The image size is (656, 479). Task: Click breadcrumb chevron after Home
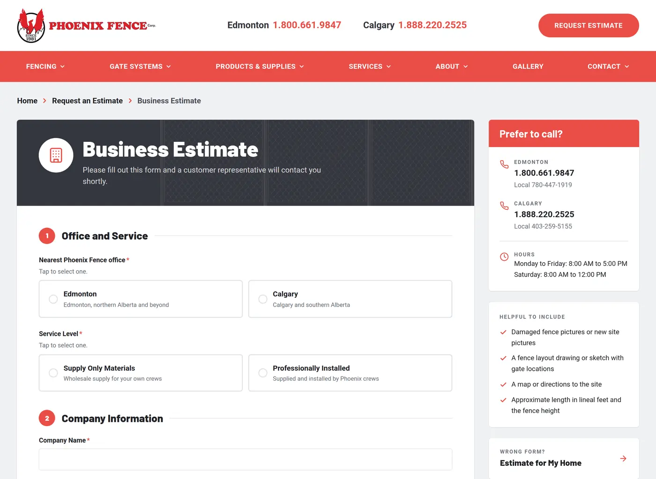click(45, 101)
